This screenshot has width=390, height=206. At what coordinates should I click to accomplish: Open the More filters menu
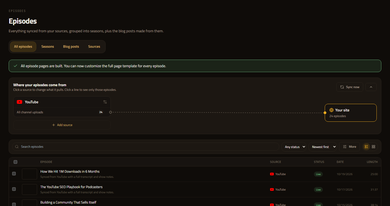[x=349, y=147]
